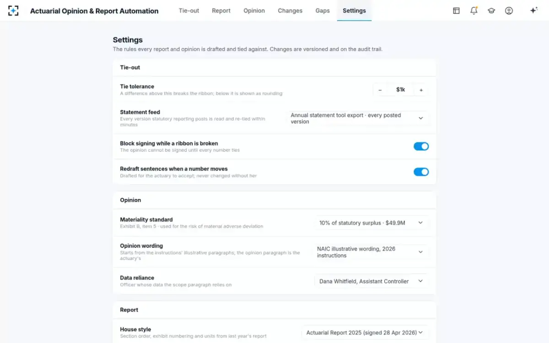Open the layout panel icon
The image size is (549, 343).
(456, 11)
